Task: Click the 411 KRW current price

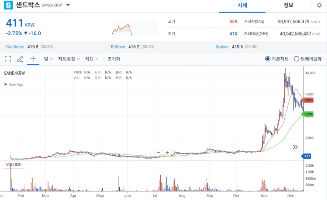Action: (x=20, y=23)
